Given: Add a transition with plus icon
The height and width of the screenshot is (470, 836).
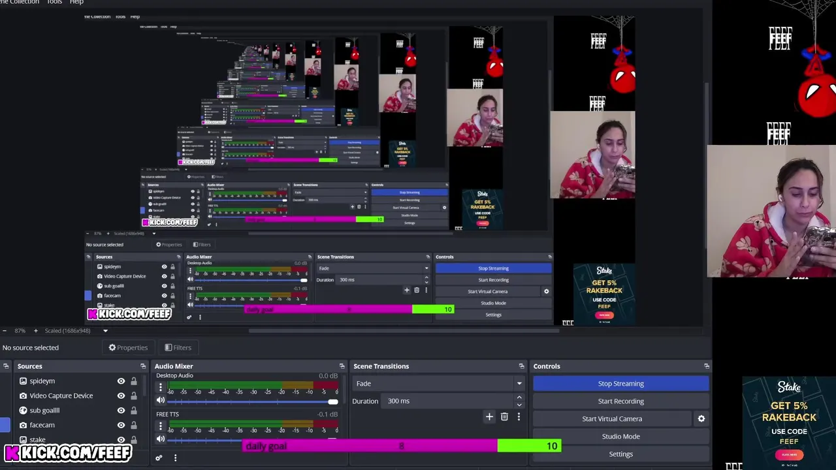Looking at the screenshot, I should 489,416.
